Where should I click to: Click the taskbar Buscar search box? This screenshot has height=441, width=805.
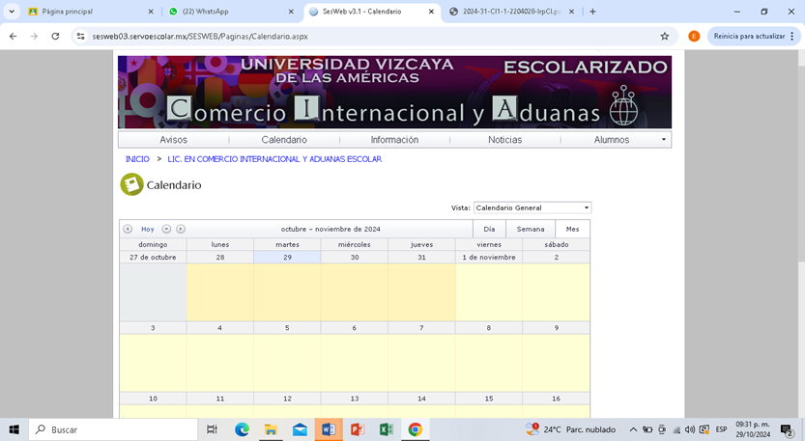pos(113,429)
